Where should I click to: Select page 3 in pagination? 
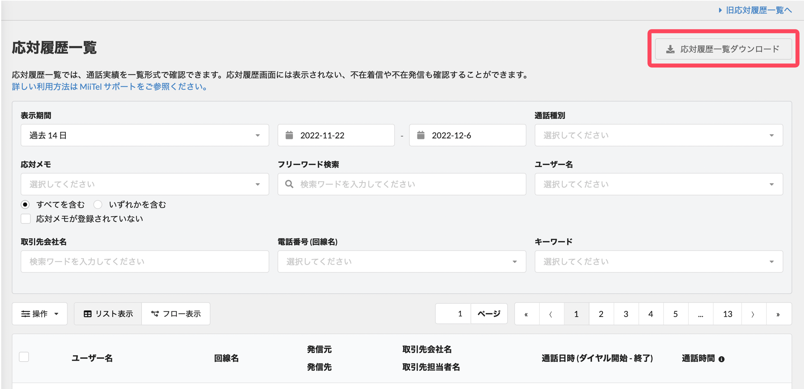click(626, 314)
